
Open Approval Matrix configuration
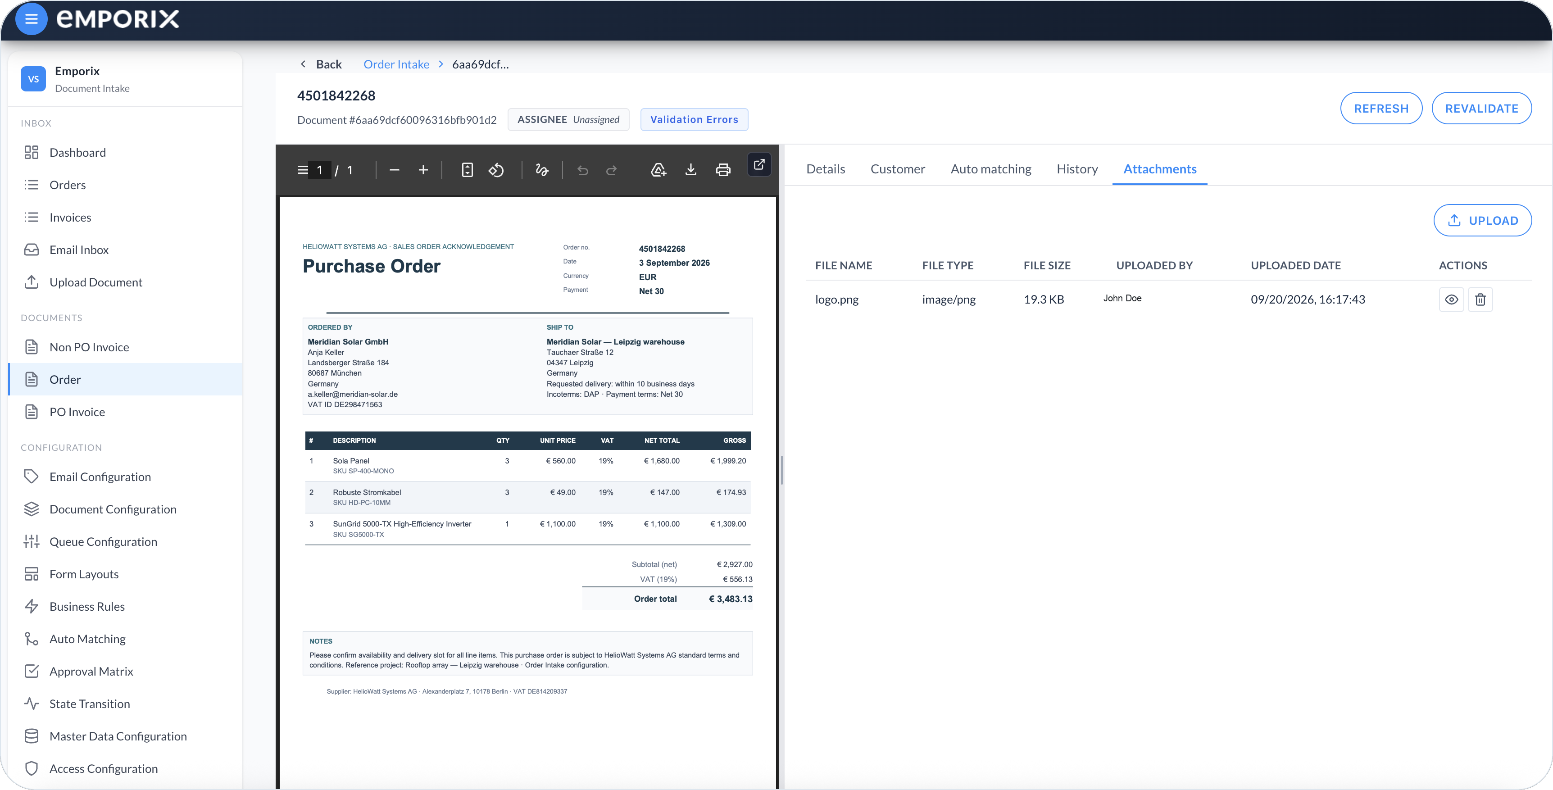(x=125, y=672)
